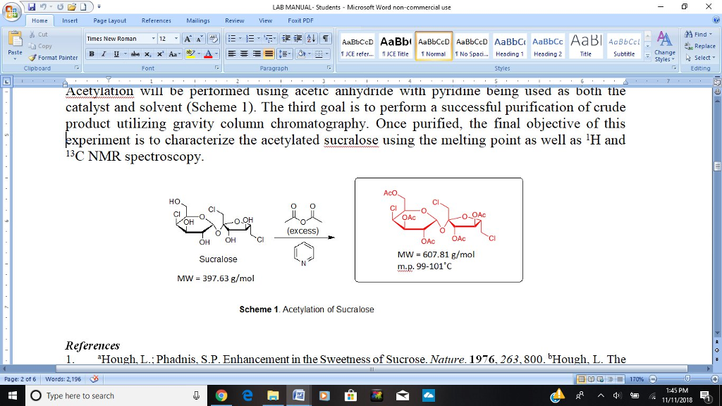722x406 pixels.
Task: Clear all formatting with the eraser icon
Action: 214,38
